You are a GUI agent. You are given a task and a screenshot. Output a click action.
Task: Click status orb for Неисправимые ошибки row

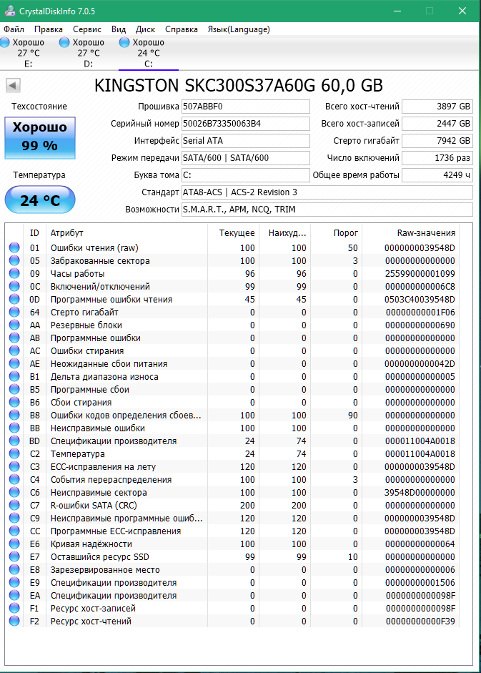(14, 428)
